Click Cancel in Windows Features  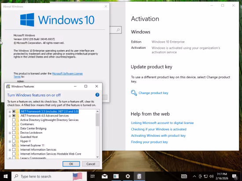coord(91,164)
